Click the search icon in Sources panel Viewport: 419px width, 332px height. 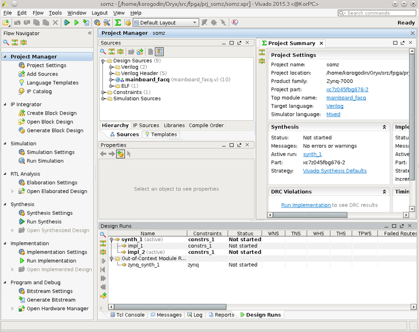click(103, 51)
